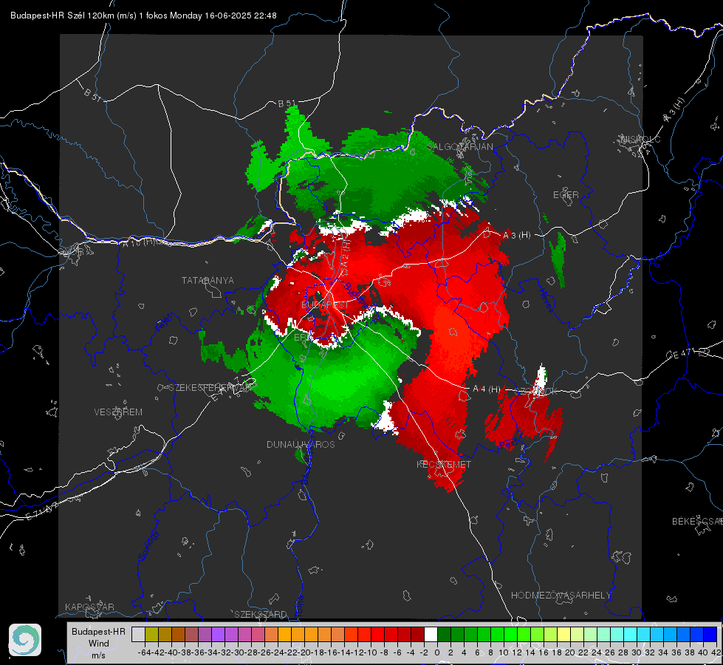
Task: Click the olive swatch above the -64 label
Action: pos(151,634)
